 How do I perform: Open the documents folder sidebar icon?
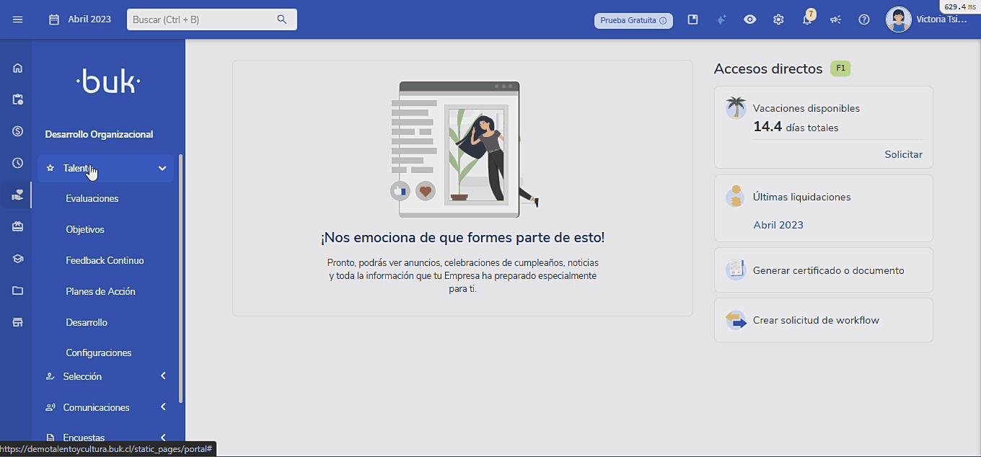pyautogui.click(x=16, y=290)
